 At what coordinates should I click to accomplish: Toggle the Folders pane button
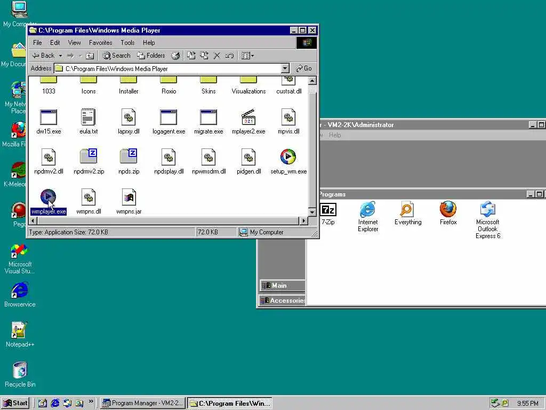point(151,56)
